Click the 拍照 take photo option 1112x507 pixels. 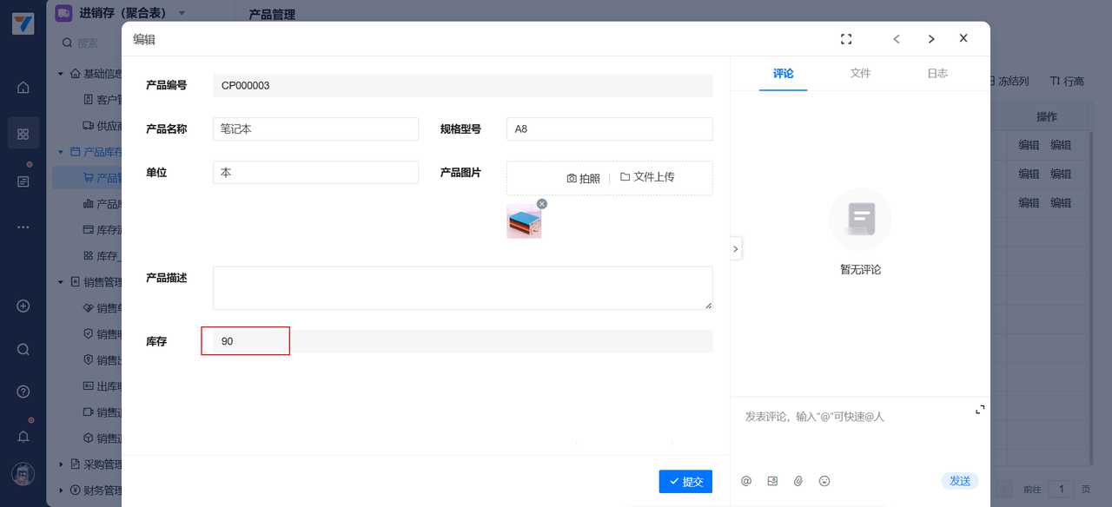coord(584,178)
